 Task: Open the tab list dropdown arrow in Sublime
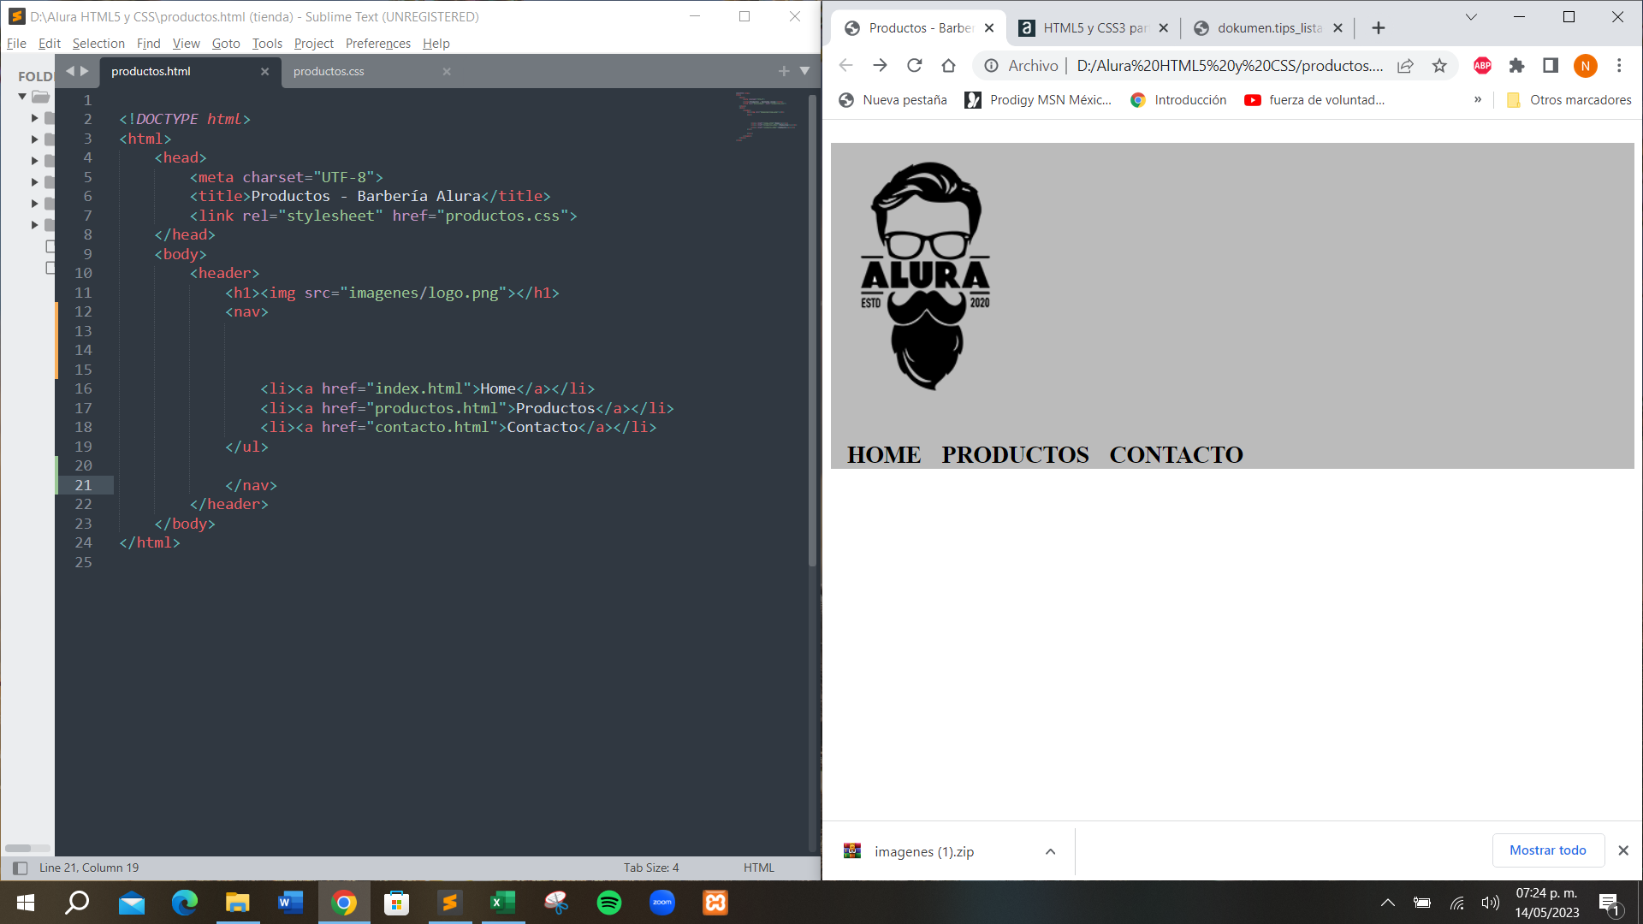pyautogui.click(x=804, y=72)
